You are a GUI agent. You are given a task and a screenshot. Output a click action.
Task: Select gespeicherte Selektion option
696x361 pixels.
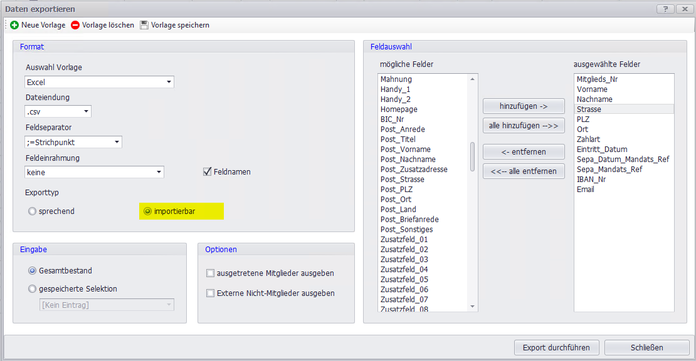point(32,289)
